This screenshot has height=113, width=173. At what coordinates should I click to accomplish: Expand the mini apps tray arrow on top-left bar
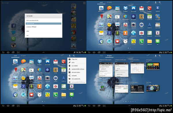(x=44, y=52)
